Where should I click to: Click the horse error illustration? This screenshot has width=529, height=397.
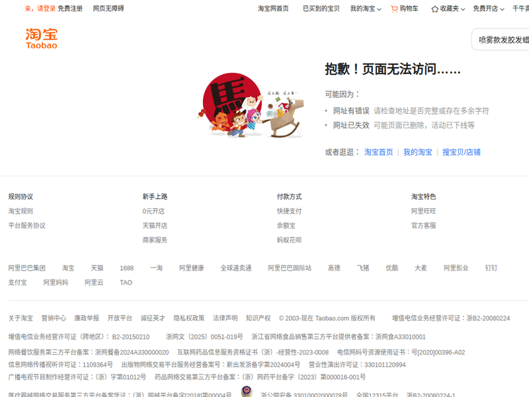coord(251,105)
